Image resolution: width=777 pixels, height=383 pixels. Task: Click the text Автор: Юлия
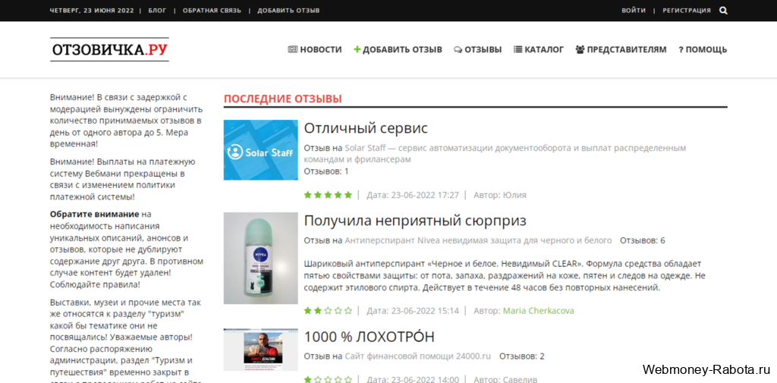tap(500, 195)
